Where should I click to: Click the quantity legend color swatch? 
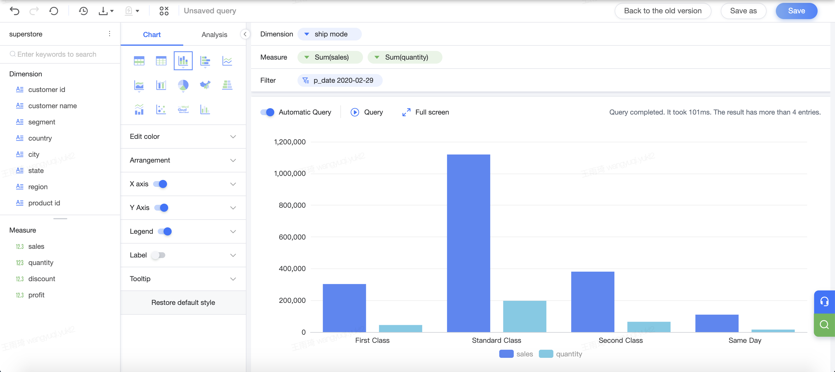(x=546, y=354)
